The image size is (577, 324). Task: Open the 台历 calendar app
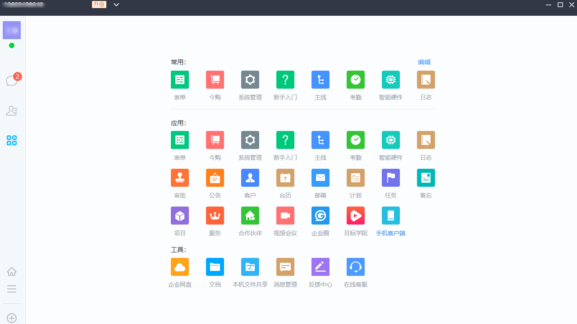tap(285, 178)
